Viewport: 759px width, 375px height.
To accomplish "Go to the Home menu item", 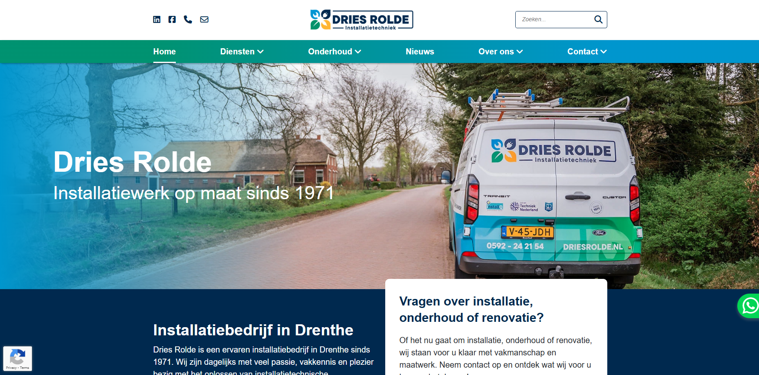I will [164, 52].
